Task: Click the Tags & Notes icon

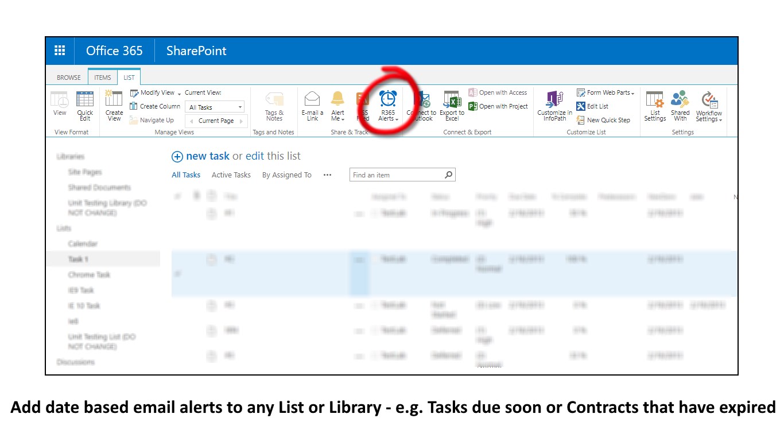Action: 274,99
